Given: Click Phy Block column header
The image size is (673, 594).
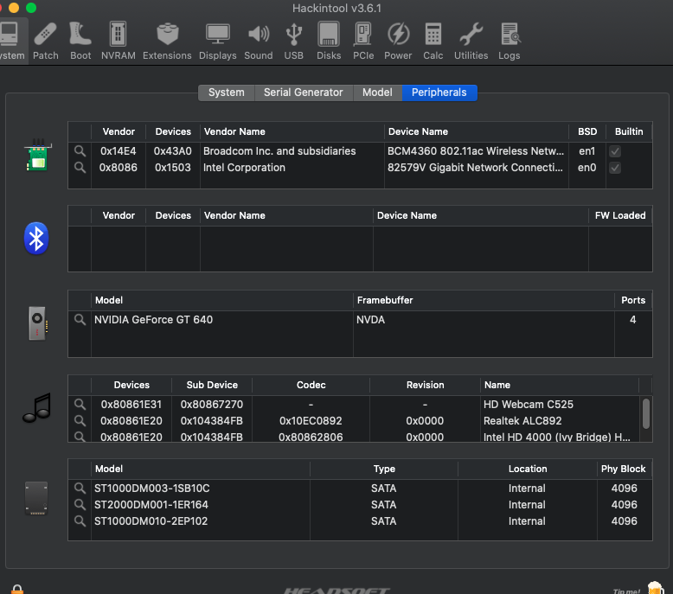Looking at the screenshot, I should point(623,469).
